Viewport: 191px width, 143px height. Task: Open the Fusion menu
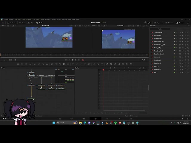[54, 19]
